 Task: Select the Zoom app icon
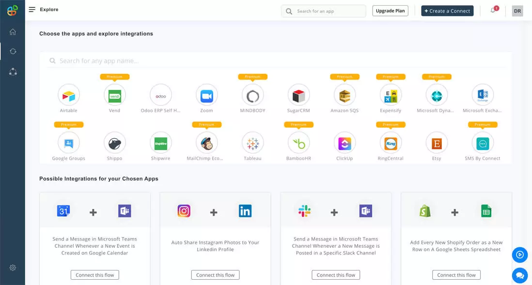tap(206, 95)
